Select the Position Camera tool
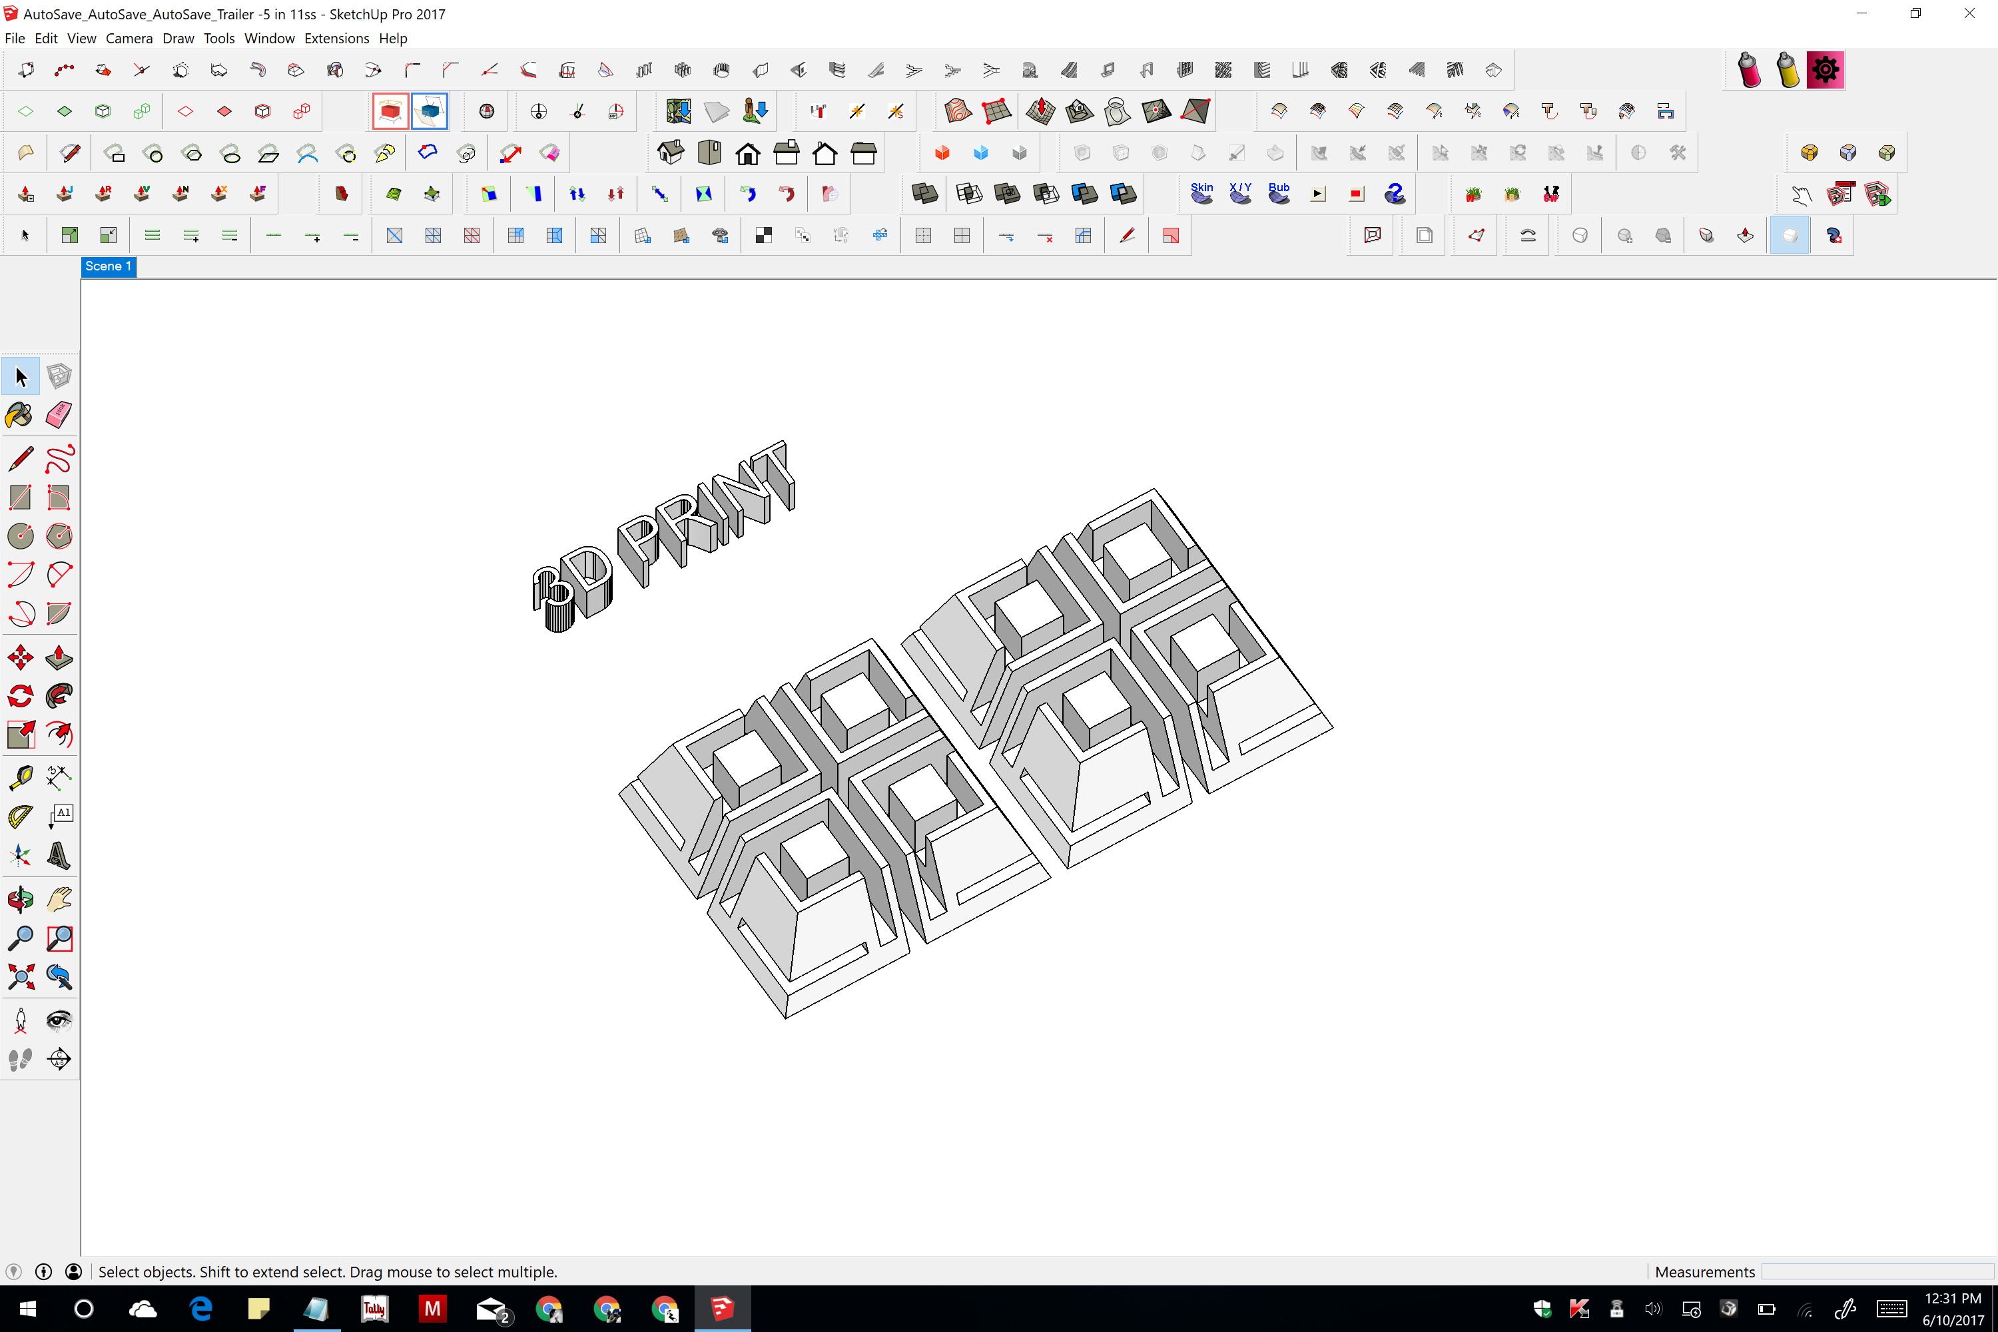Image resolution: width=1998 pixels, height=1332 pixels. [21, 1020]
